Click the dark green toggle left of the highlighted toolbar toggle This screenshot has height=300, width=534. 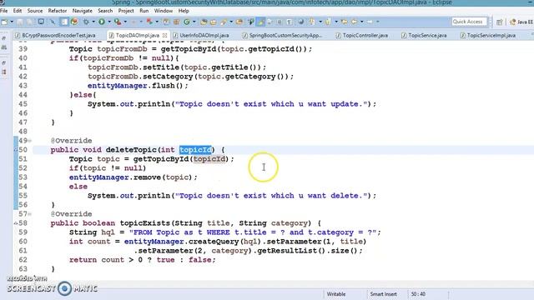(250, 22)
